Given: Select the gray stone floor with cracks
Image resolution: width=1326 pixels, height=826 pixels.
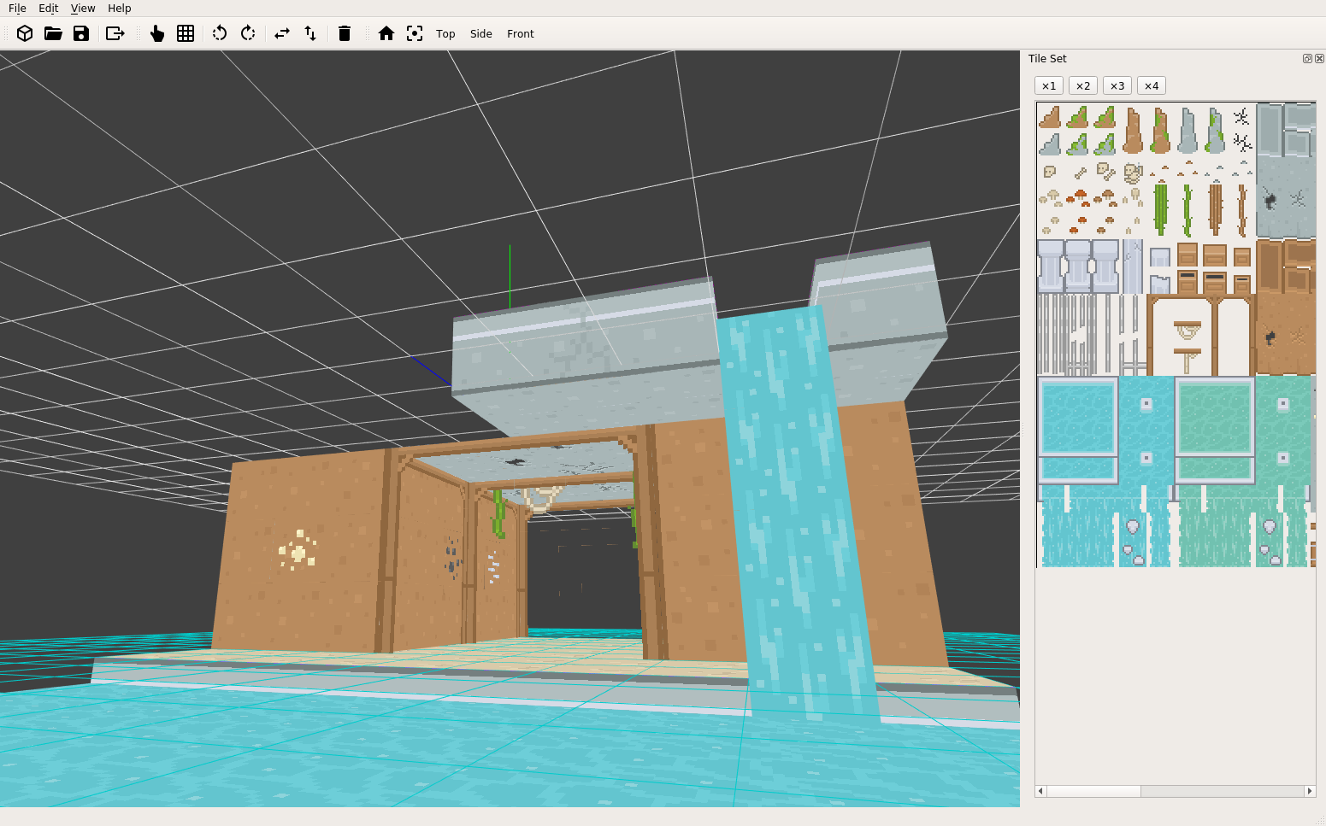Looking at the screenshot, I should 1286,198.
